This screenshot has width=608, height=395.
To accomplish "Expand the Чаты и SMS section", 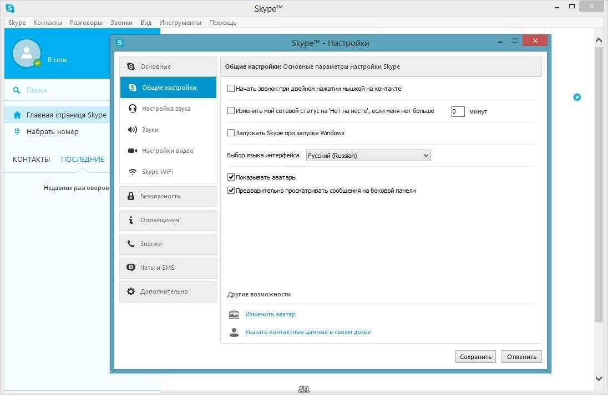I will pyautogui.click(x=168, y=268).
